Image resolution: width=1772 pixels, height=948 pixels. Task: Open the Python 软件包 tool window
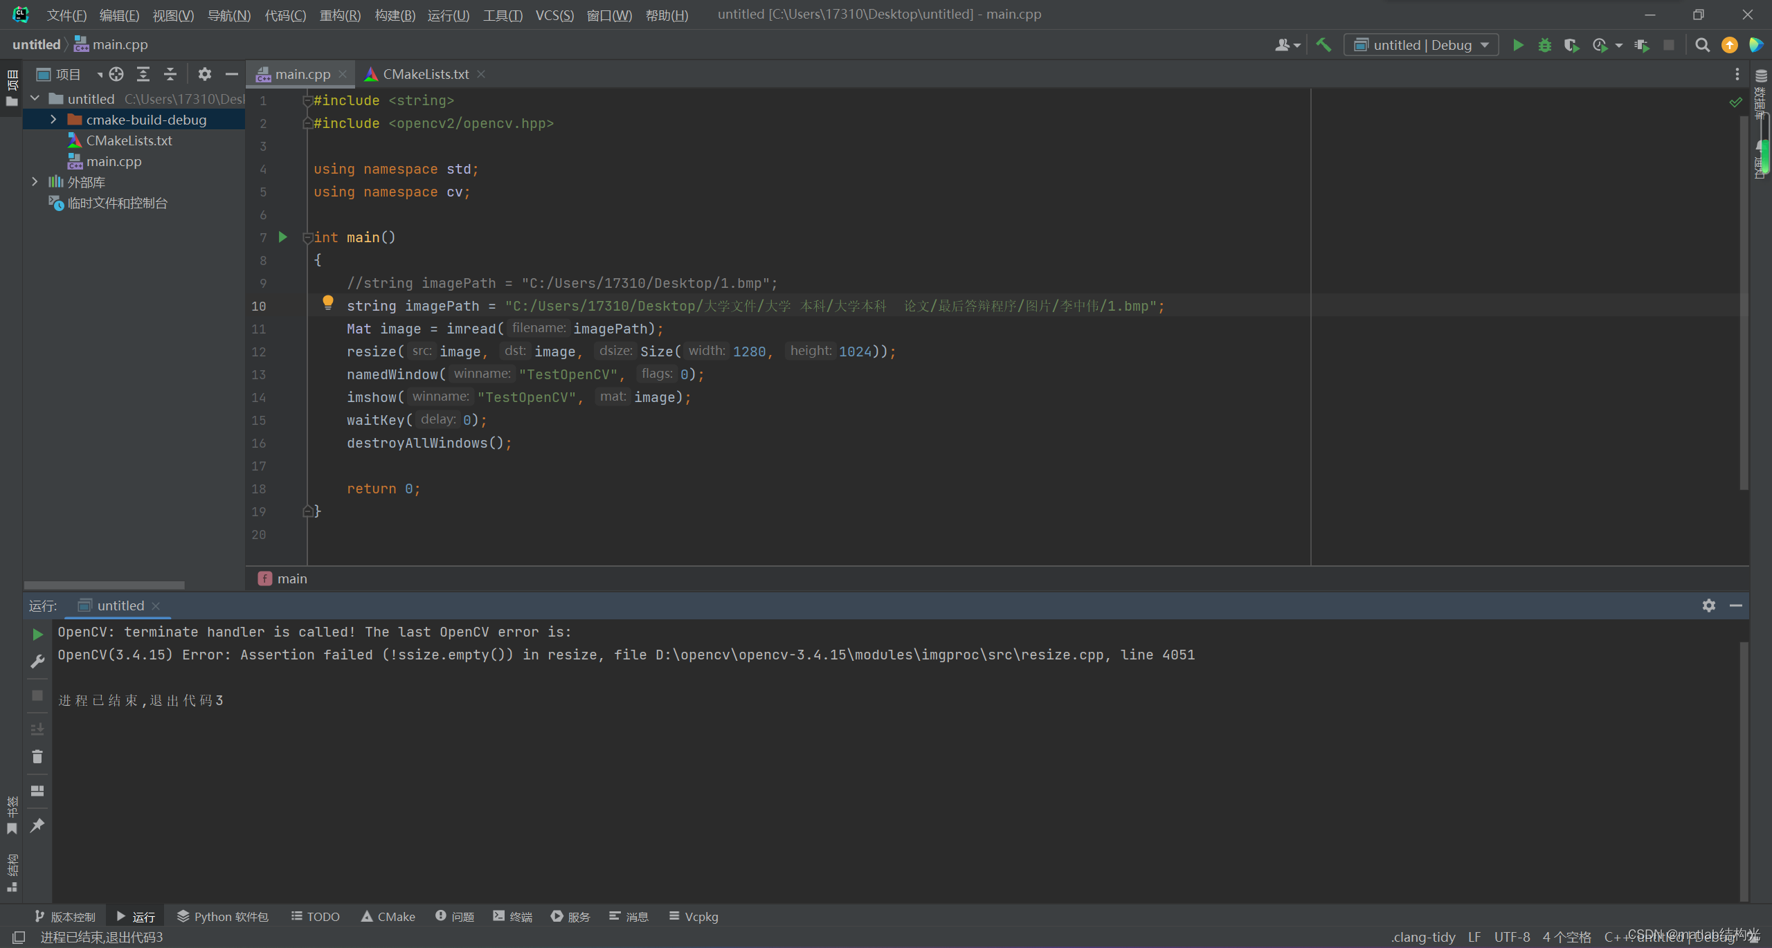point(223,916)
